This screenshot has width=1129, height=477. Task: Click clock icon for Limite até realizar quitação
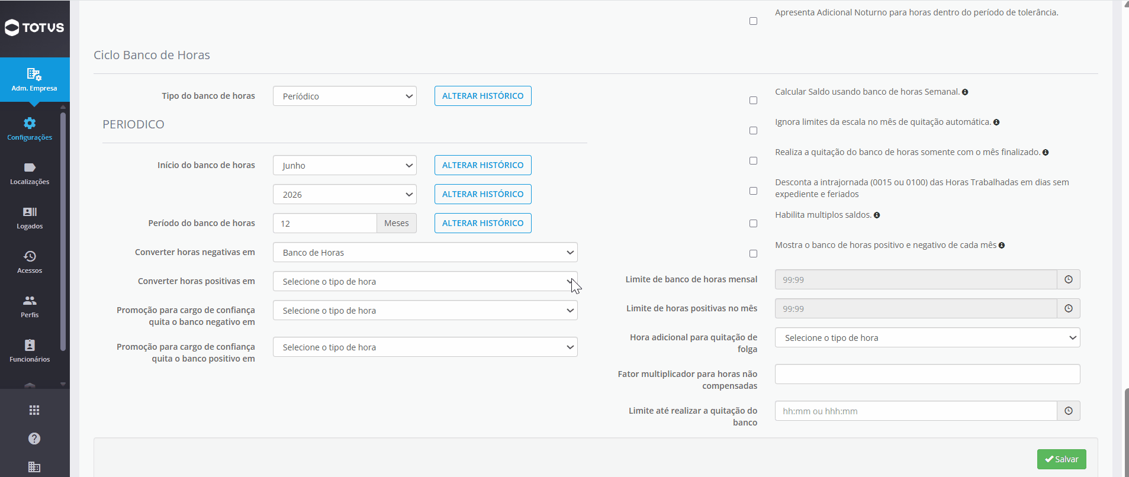pos(1069,411)
